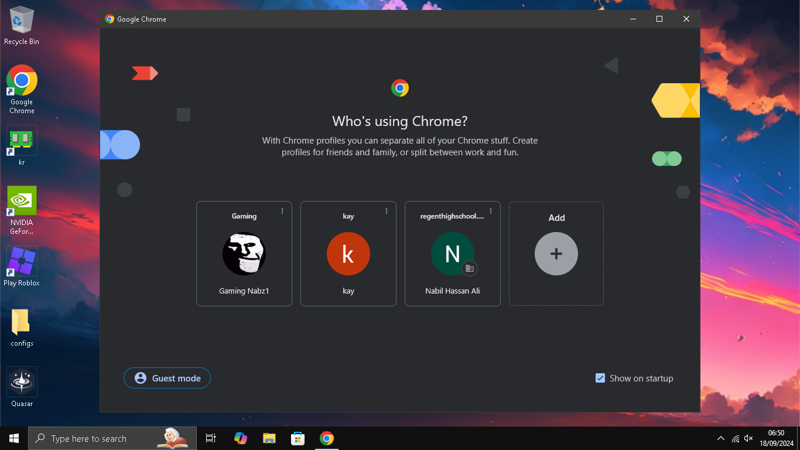The image size is (800, 450).
Task: Open the Gaming Nabz1 profile card
Action: [244, 254]
